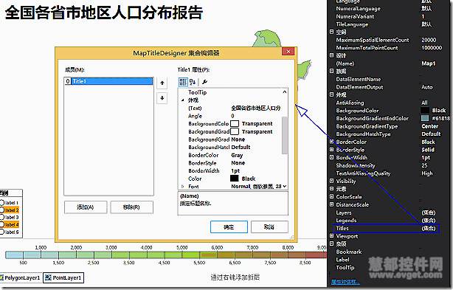
Task: Click the map title 全国各省市地区人口分布报告
Action: tap(104, 13)
